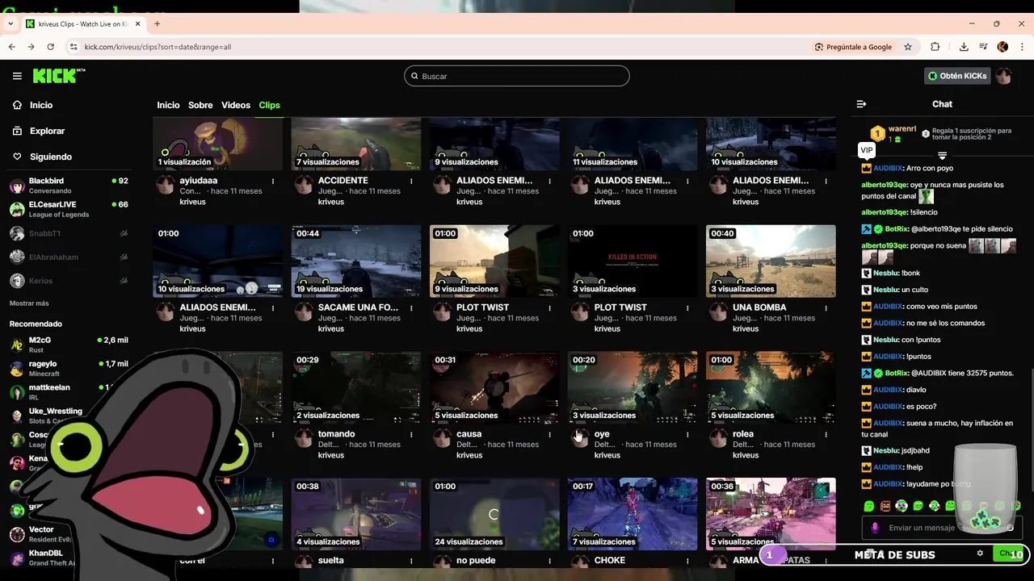Image resolution: width=1034 pixels, height=581 pixels.
Task: Focus the Buscar search field
Action: [x=517, y=76]
